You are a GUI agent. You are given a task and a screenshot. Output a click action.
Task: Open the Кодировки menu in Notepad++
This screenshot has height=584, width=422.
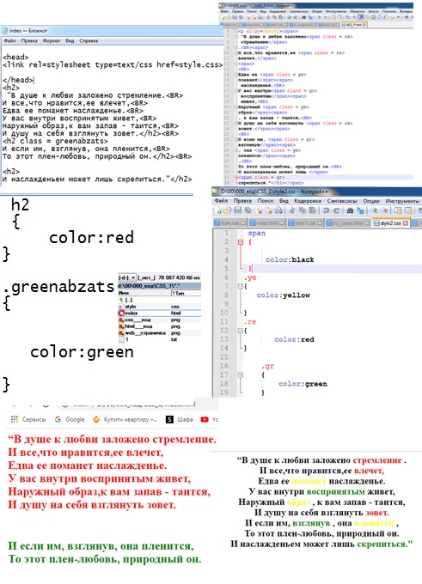pyautogui.click(x=308, y=201)
